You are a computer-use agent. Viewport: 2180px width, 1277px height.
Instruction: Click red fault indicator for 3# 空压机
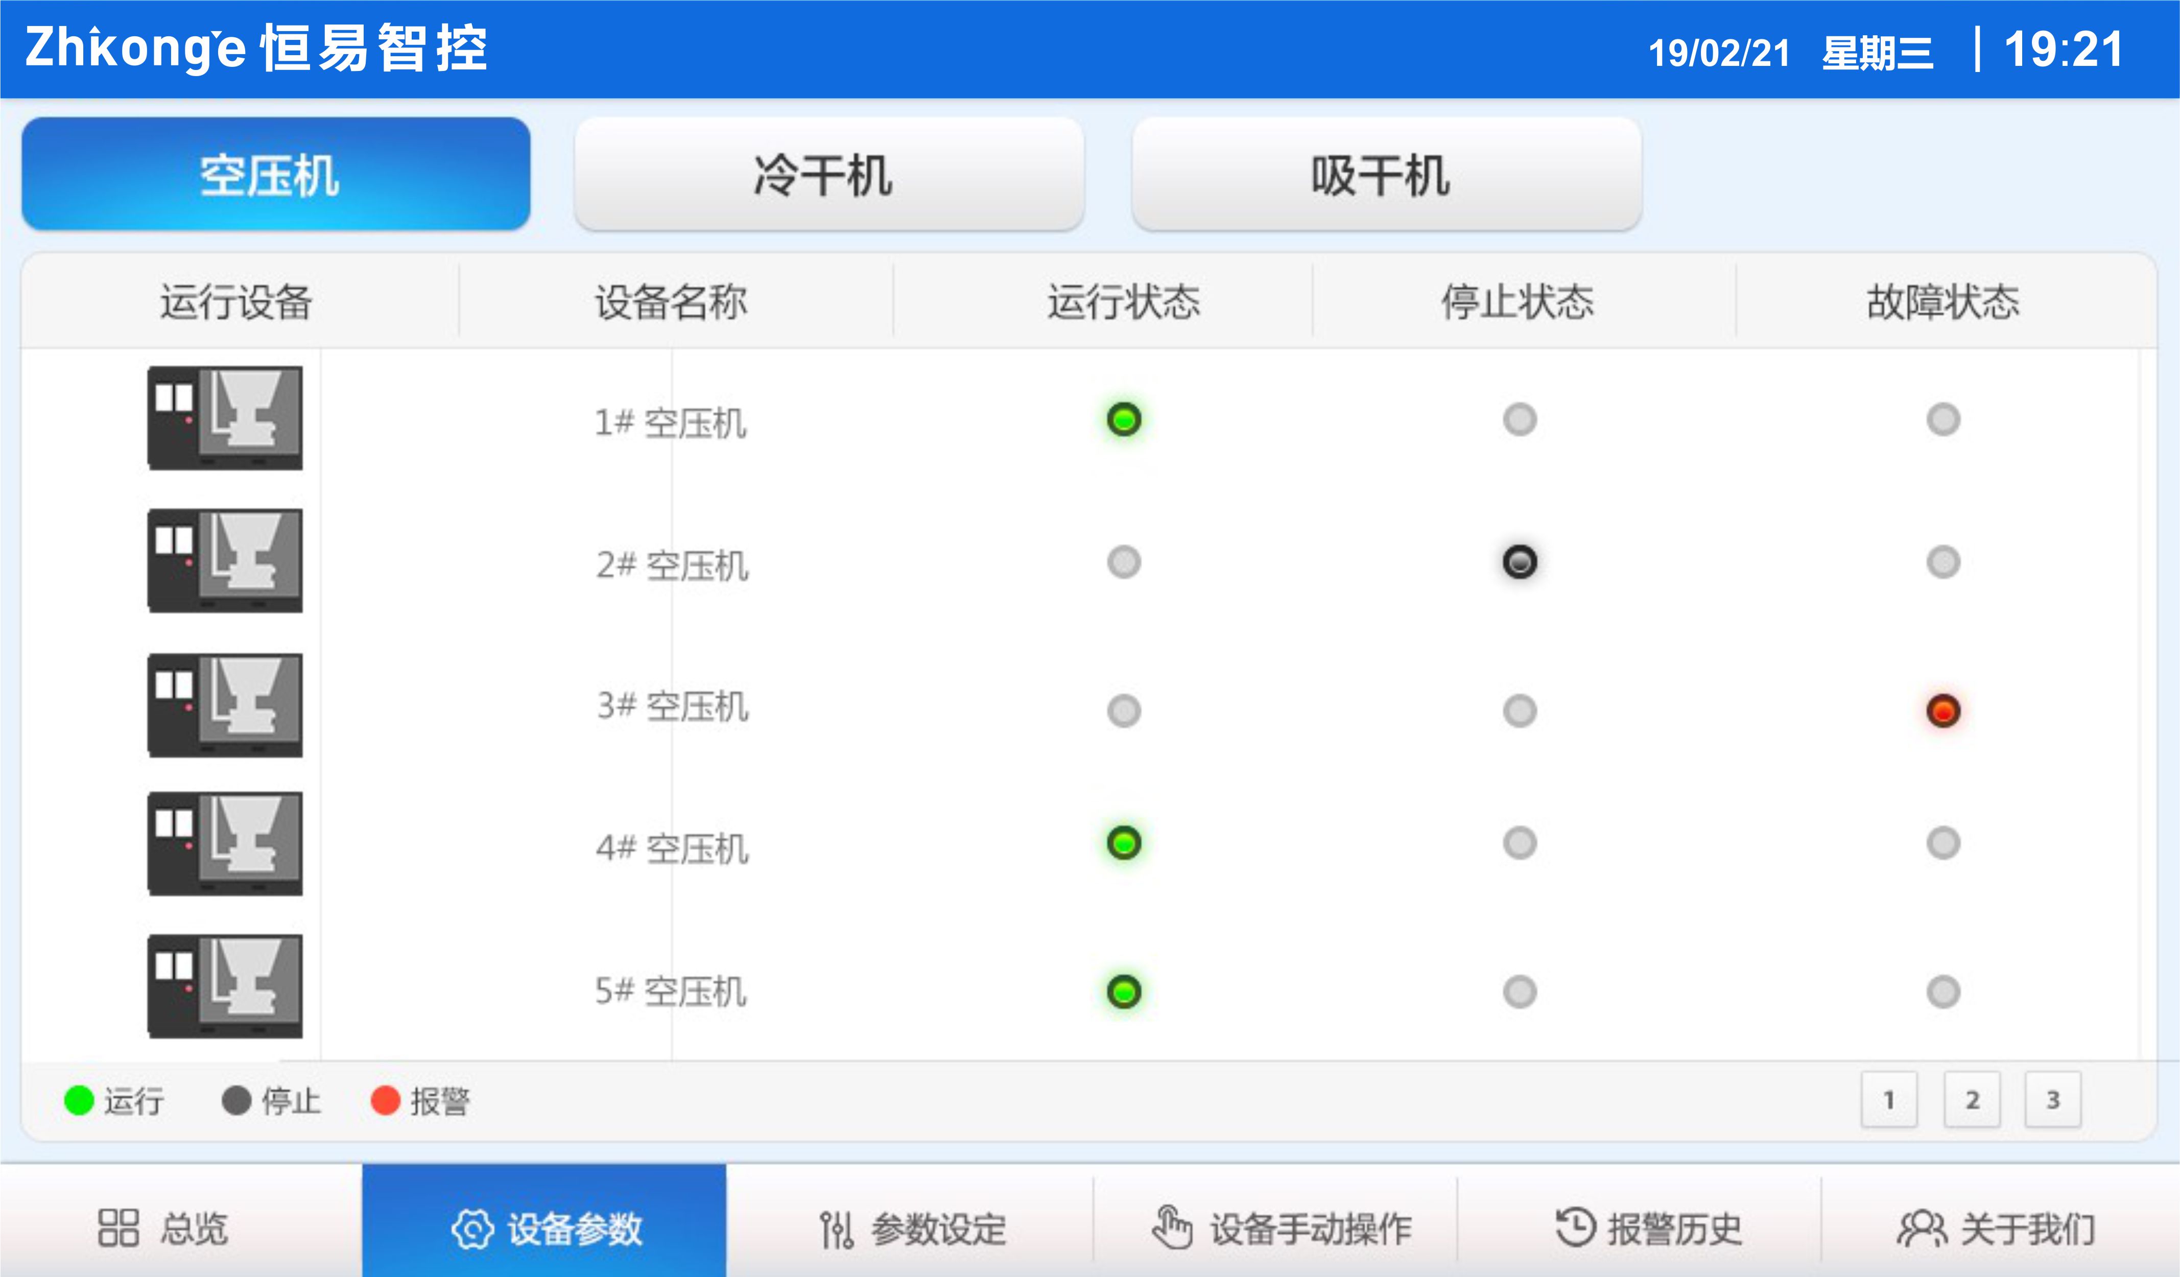coord(1943,711)
